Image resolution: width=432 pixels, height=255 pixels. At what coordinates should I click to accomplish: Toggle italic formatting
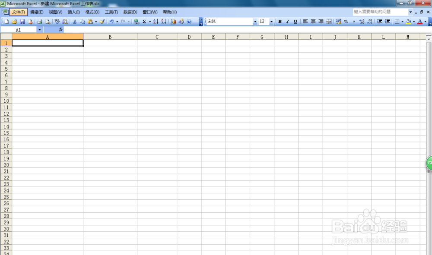coord(288,22)
